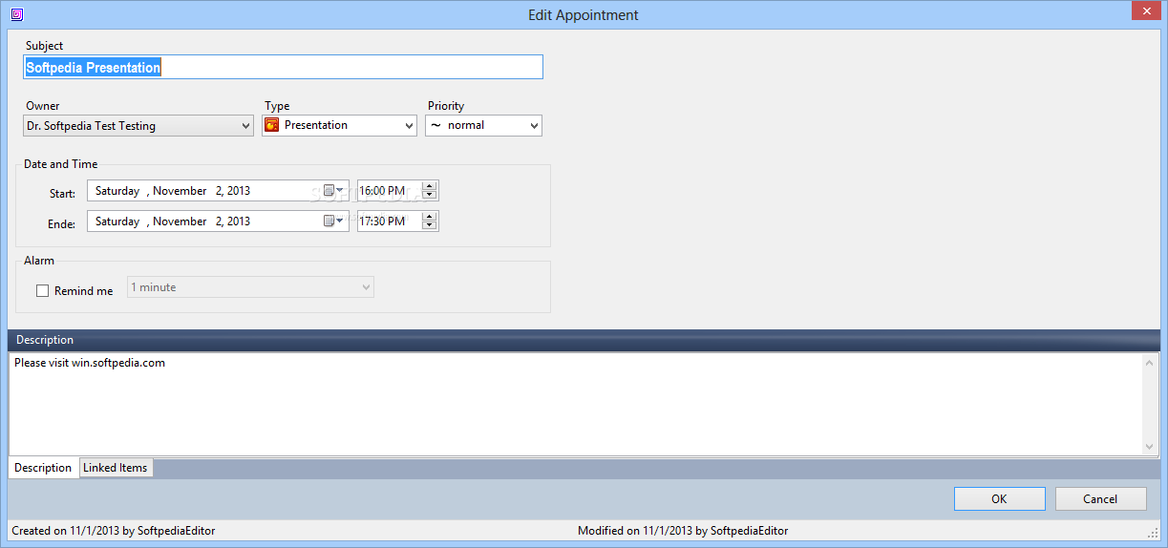Click the description scrollbar down arrow
Viewport: 1168px width, 548px height.
point(1150,446)
